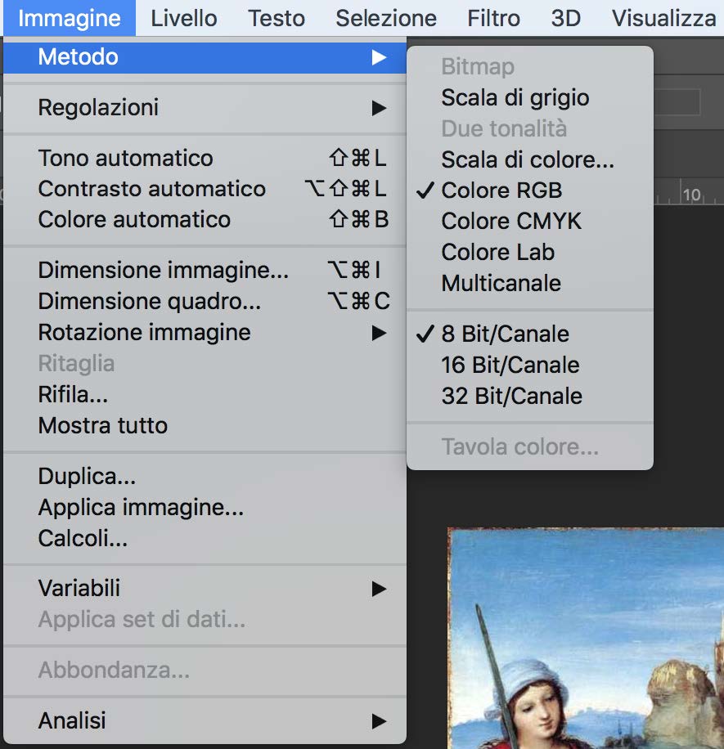The image size is (724, 749).
Task: Click Dimensione immagine... entry
Action: click(x=205, y=271)
